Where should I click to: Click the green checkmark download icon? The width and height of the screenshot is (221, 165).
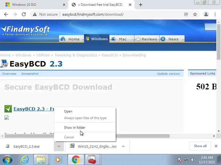point(8,109)
